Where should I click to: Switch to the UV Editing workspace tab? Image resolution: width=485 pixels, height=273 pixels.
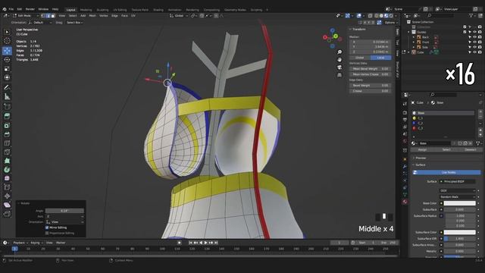120,10
